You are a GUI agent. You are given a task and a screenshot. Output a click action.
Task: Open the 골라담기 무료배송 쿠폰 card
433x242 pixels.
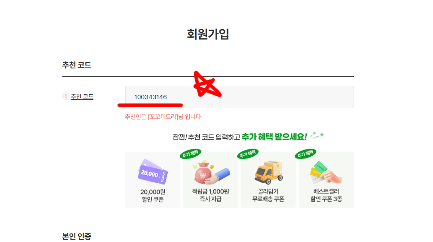coord(268,180)
